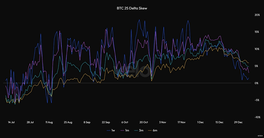
Task: Click the 20% y-axis label
Action: click(x=257, y=15)
